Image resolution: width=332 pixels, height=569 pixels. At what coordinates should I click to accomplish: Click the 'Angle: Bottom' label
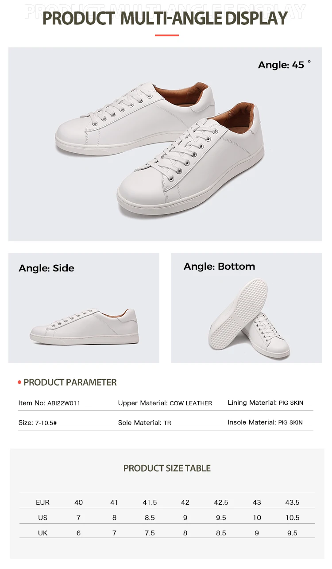pyautogui.click(x=220, y=266)
